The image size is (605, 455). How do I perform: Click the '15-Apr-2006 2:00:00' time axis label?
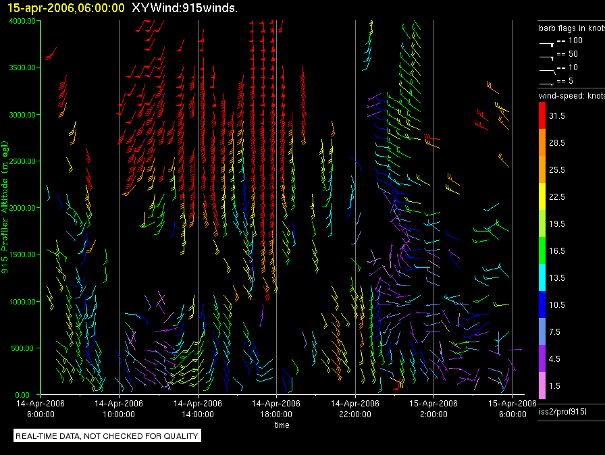[433, 408]
